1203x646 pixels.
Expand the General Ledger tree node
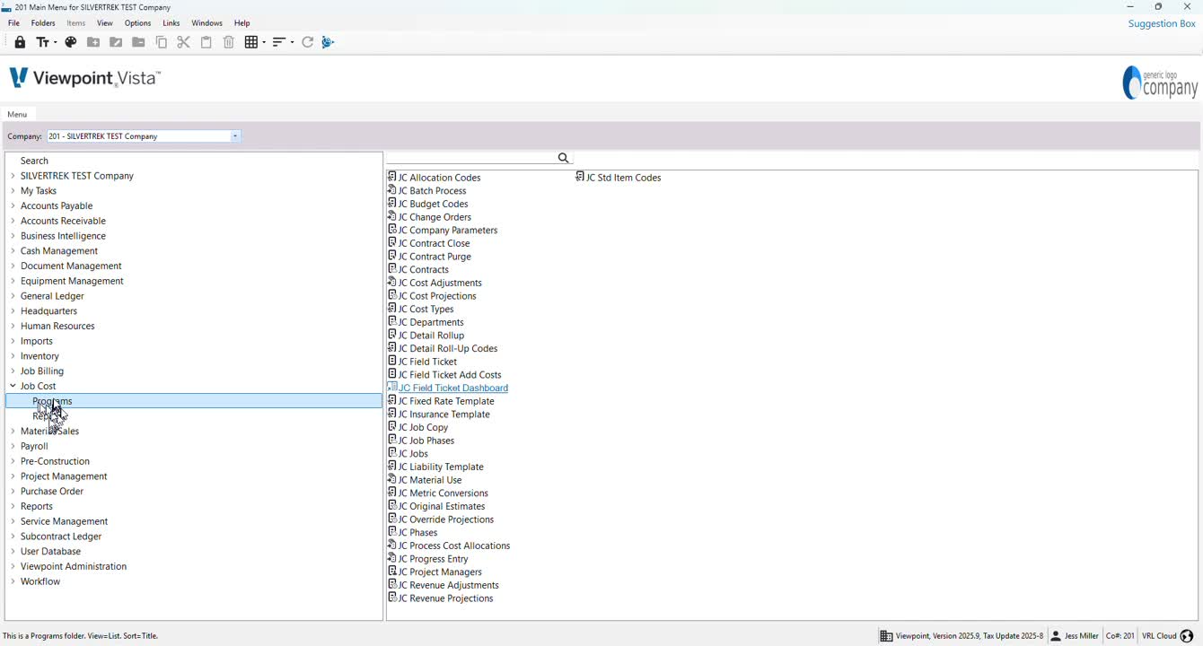coord(13,296)
